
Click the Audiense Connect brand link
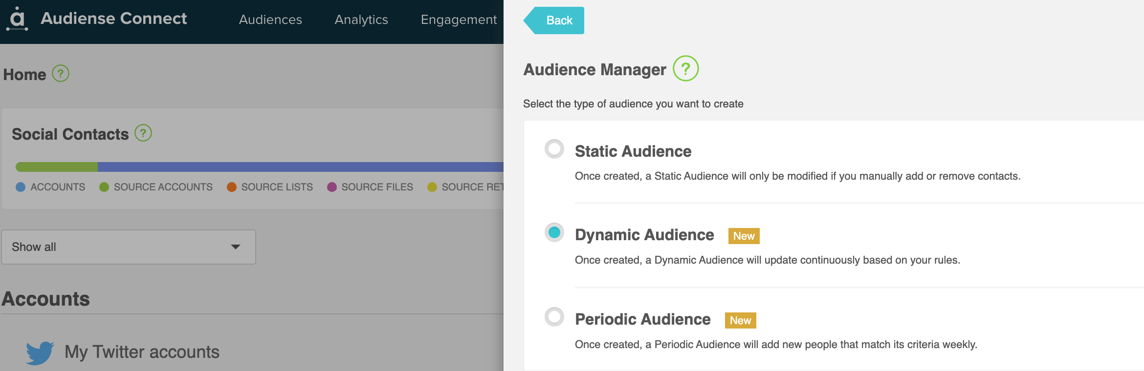pyautogui.click(x=113, y=19)
